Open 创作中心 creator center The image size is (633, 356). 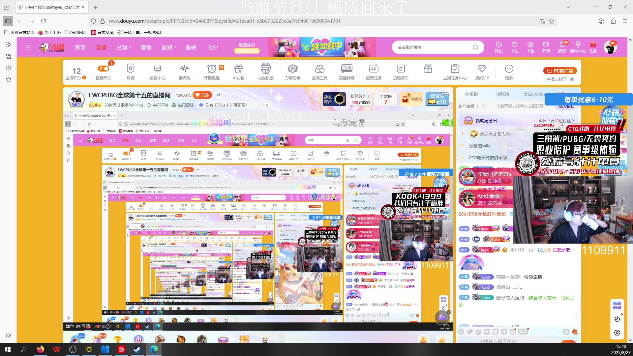click(578, 47)
